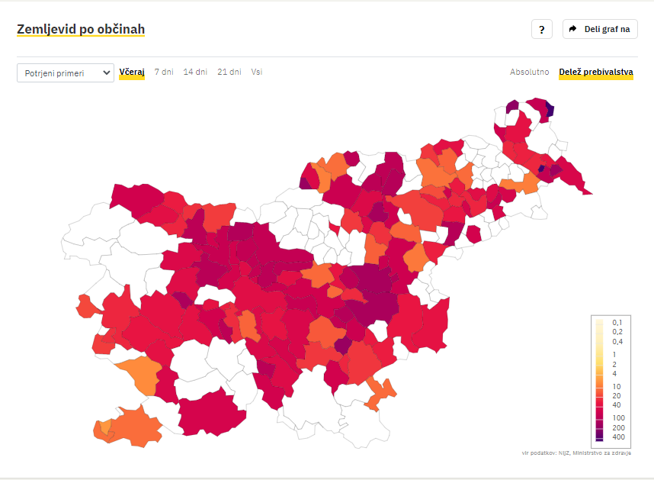Switch to the 14 dni range
The width and height of the screenshot is (654, 480).
[x=195, y=72]
